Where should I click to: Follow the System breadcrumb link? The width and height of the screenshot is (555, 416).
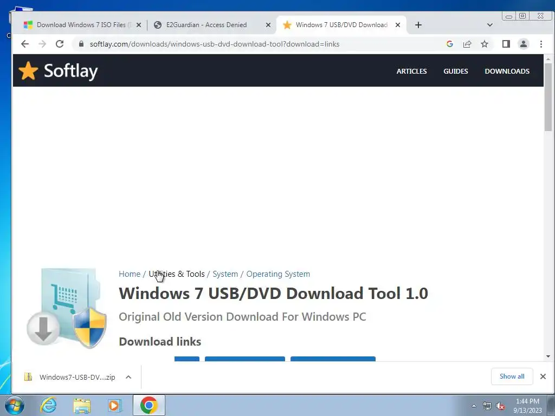(225, 274)
